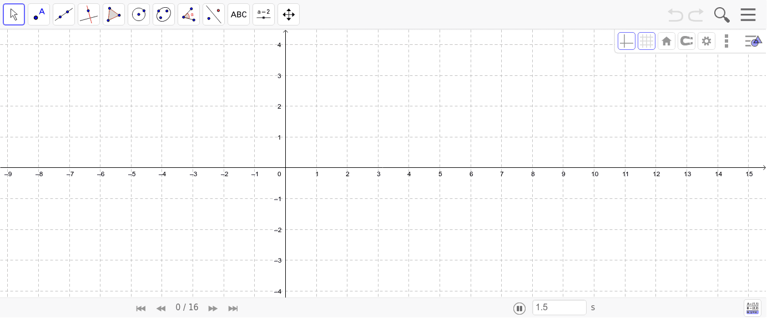Viewport: 767px width, 318px height.
Task: Select the Ellipse conic tool
Action: click(x=164, y=14)
